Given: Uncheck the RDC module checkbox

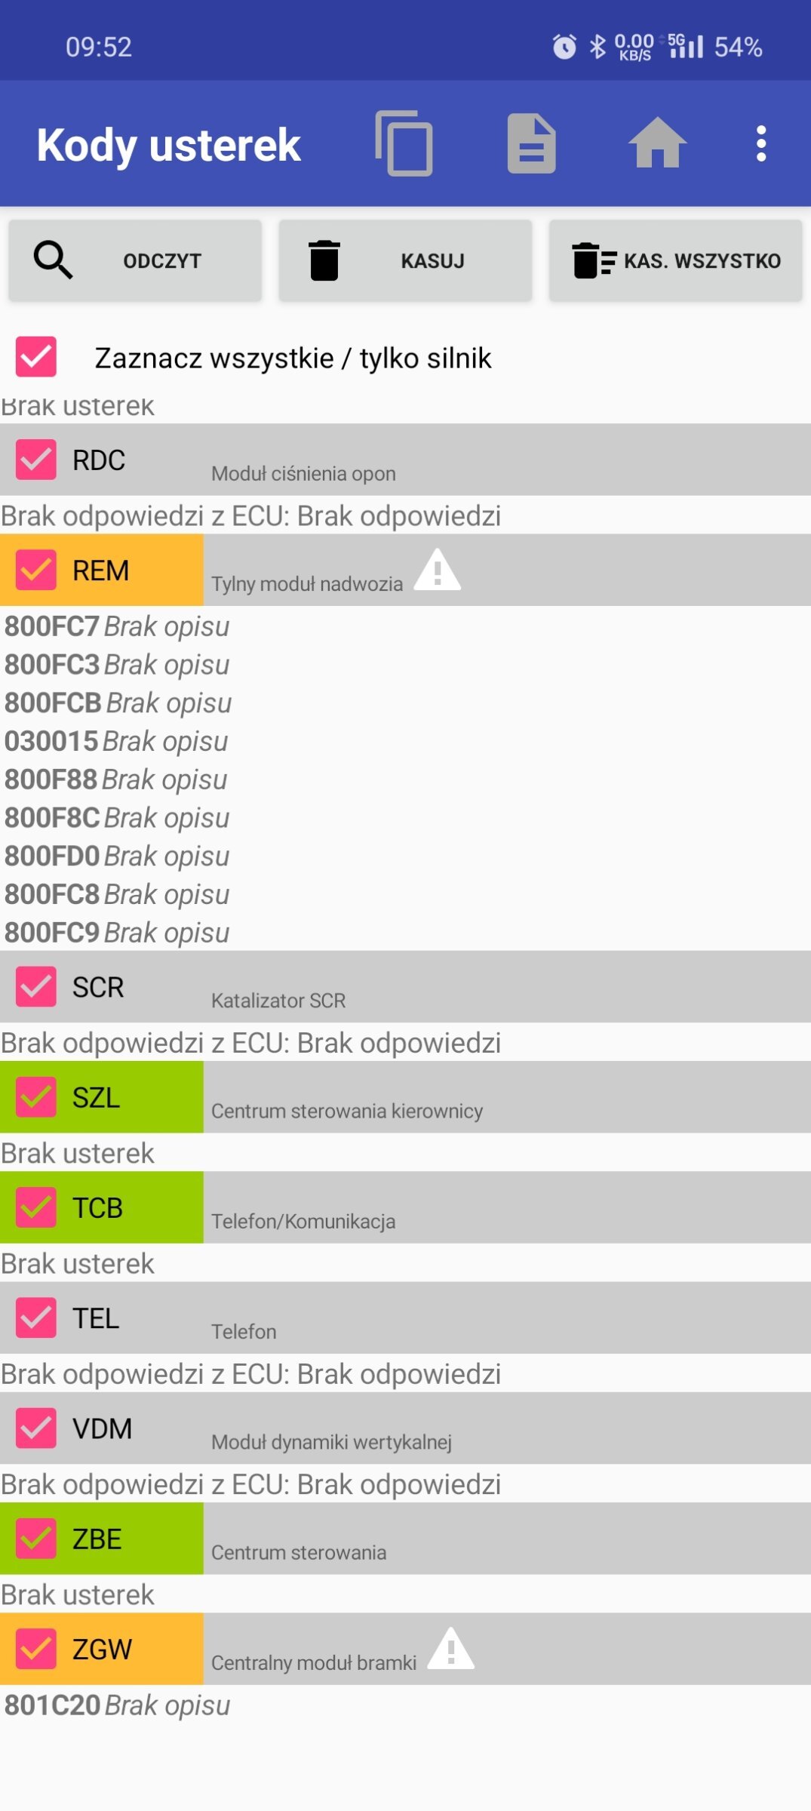Looking at the screenshot, I should (x=36, y=460).
